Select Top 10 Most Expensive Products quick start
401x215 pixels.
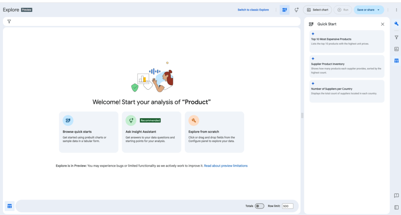pyautogui.click(x=347, y=42)
